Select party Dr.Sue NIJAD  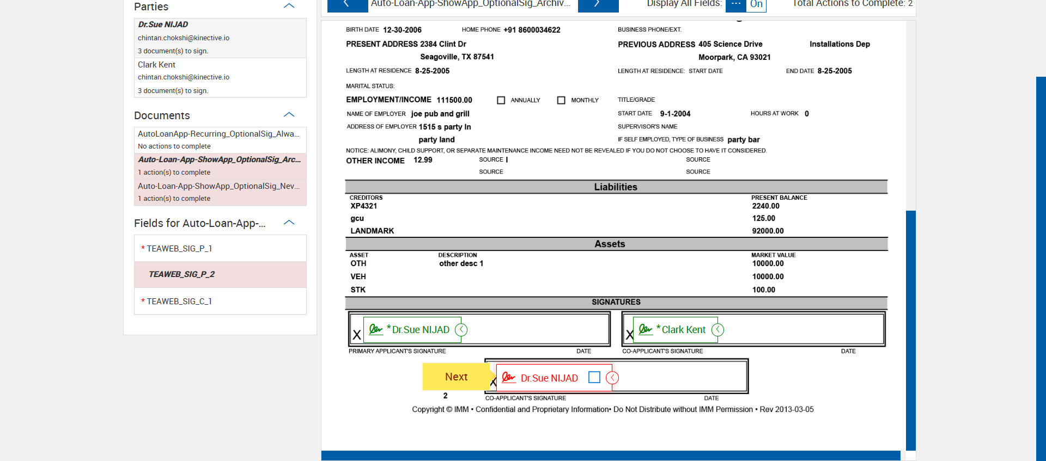[220, 38]
